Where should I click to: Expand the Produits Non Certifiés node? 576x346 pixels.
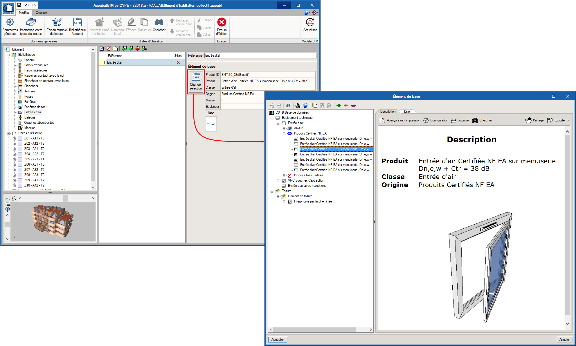284,175
